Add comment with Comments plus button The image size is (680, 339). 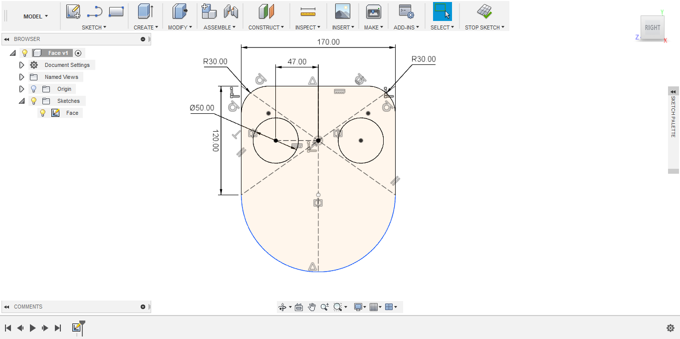pos(143,307)
